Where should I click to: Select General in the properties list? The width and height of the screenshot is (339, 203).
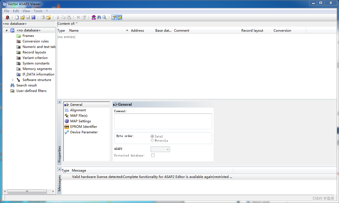87,105
